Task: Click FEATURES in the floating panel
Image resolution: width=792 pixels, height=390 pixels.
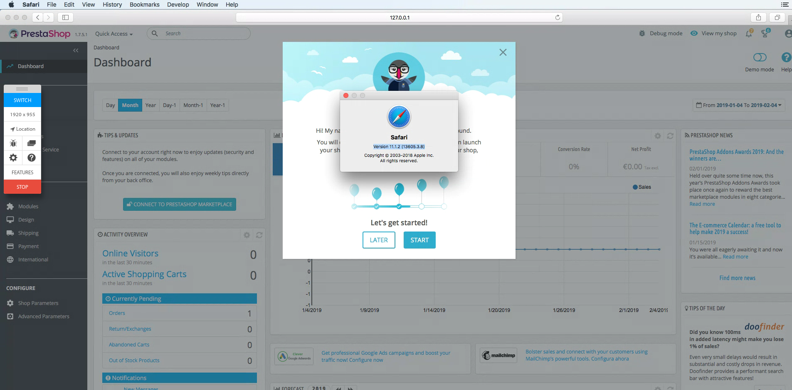Action: point(22,172)
